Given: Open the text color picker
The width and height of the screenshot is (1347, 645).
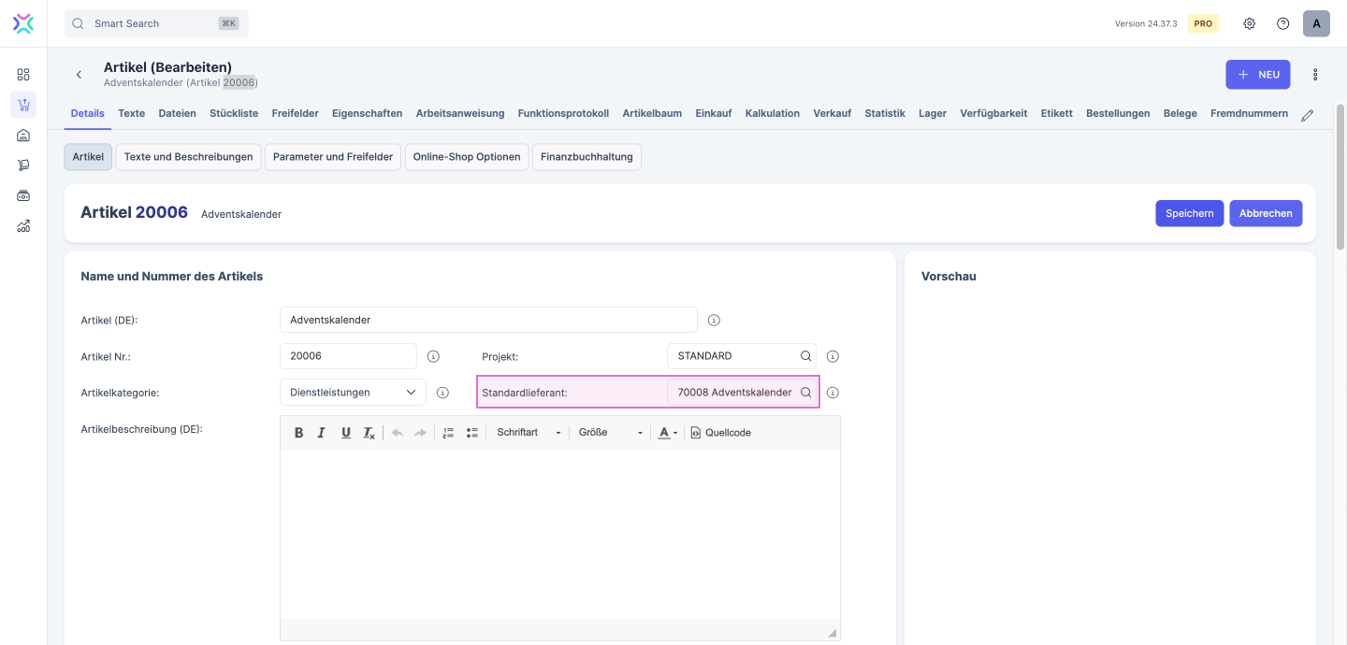Looking at the screenshot, I should click(668, 433).
